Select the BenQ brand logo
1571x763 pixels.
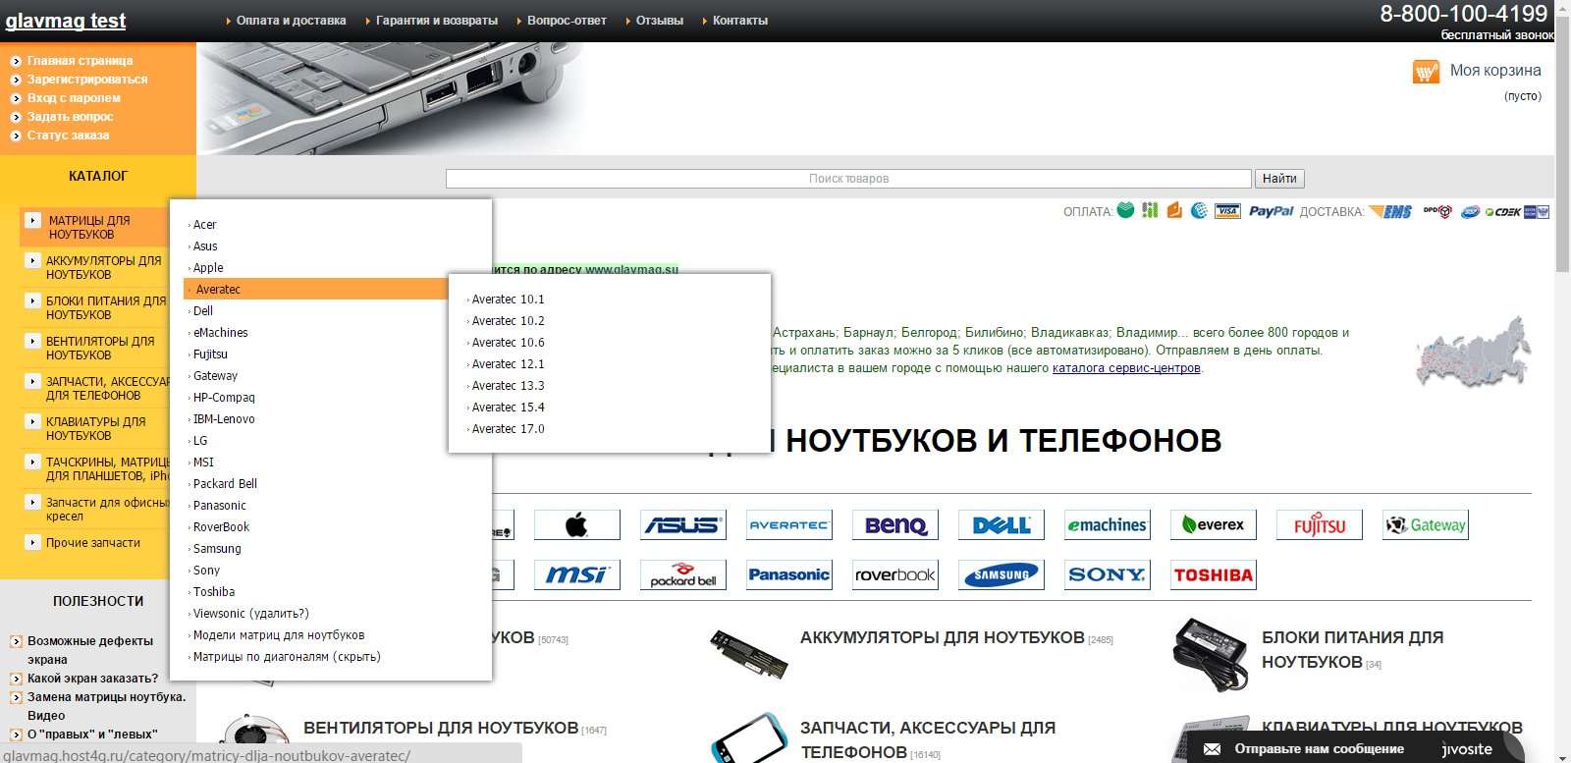tap(895, 525)
